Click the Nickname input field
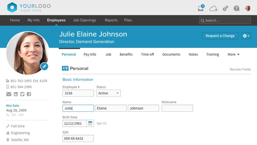This screenshot has width=257, height=145. 177,108
